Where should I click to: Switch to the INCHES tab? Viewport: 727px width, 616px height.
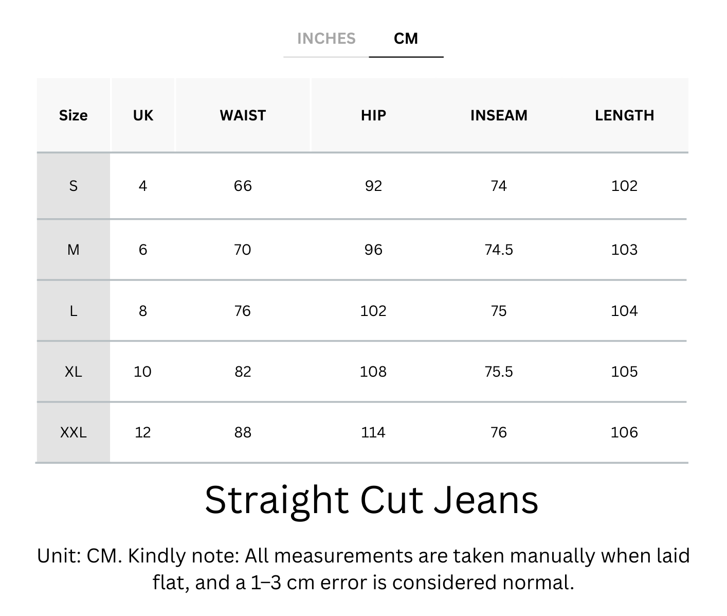tap(326, 39)
